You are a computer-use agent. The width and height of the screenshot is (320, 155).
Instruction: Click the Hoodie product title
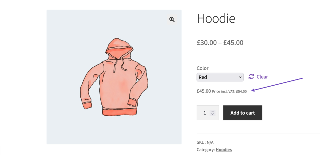click(x=216, y=18)
